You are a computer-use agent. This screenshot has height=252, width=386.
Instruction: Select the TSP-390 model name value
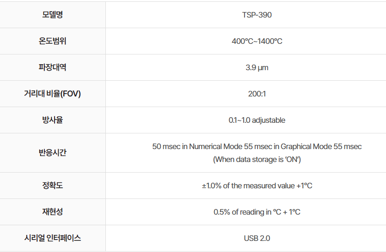[257, 15]
